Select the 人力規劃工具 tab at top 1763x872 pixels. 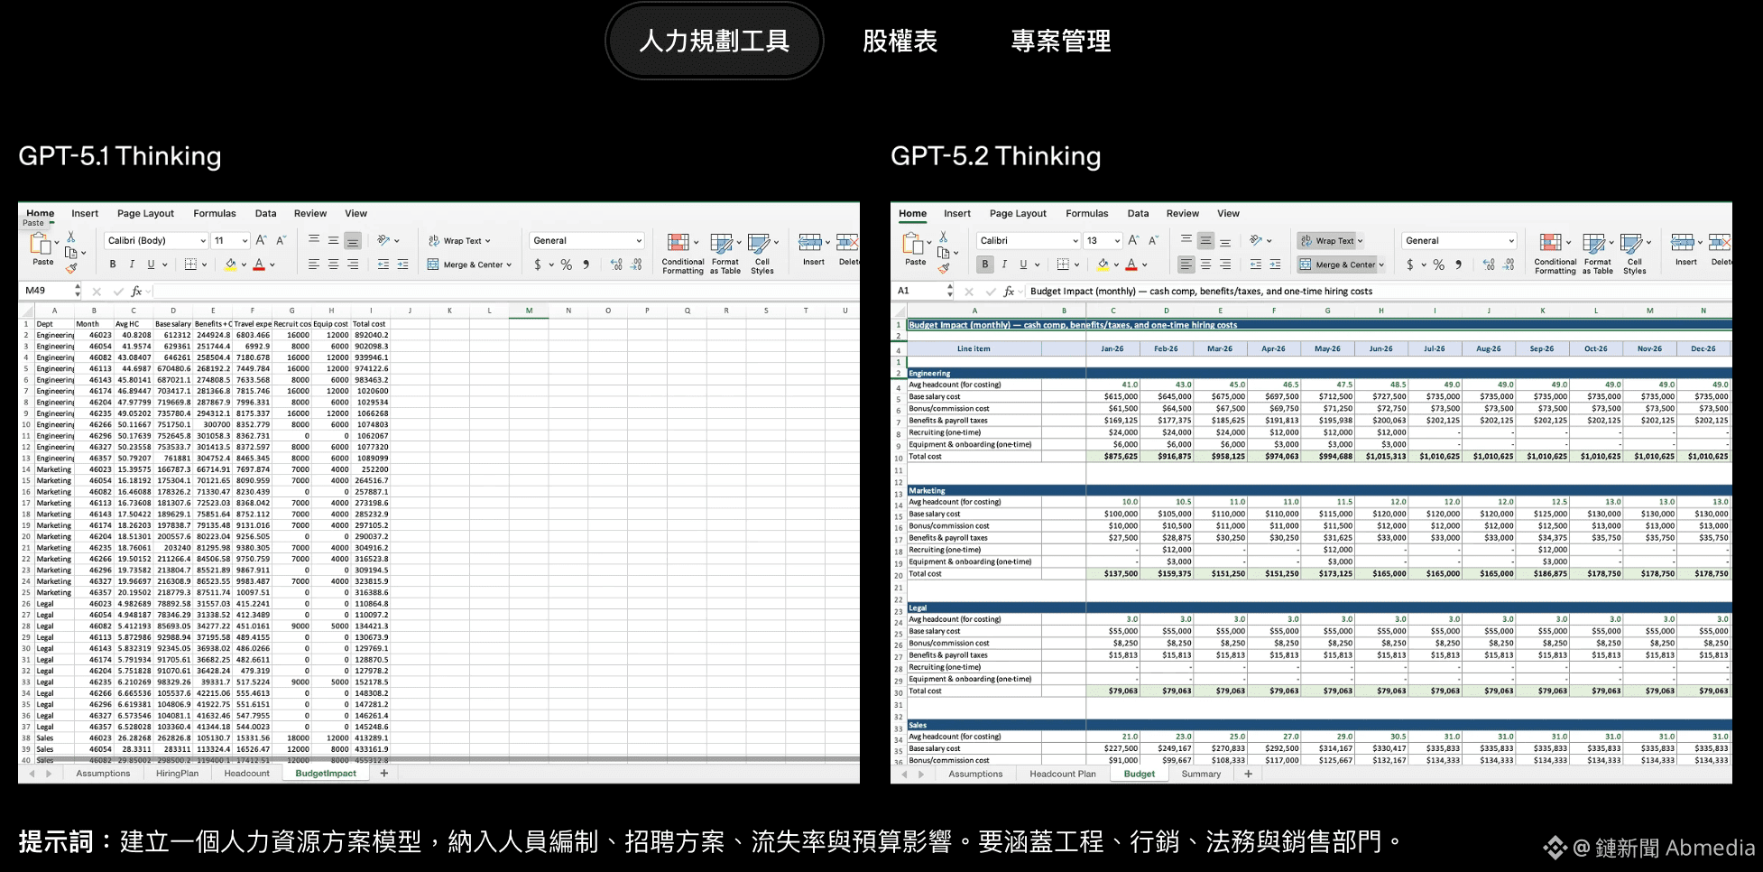click(714, 41)
